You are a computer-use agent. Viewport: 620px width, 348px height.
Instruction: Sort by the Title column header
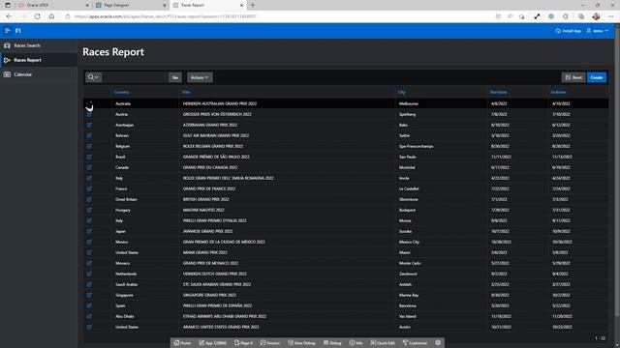coord(186,92)
